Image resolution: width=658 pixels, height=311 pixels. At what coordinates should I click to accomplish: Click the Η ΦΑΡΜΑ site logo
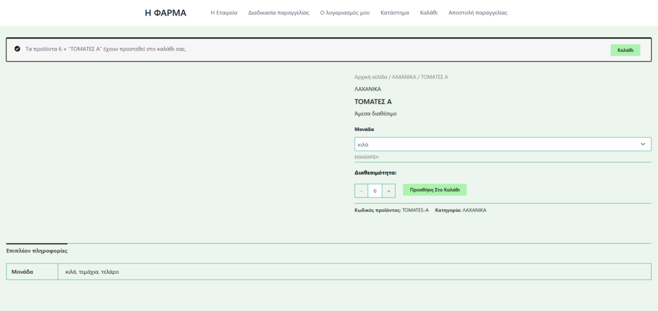coord(166,13)
